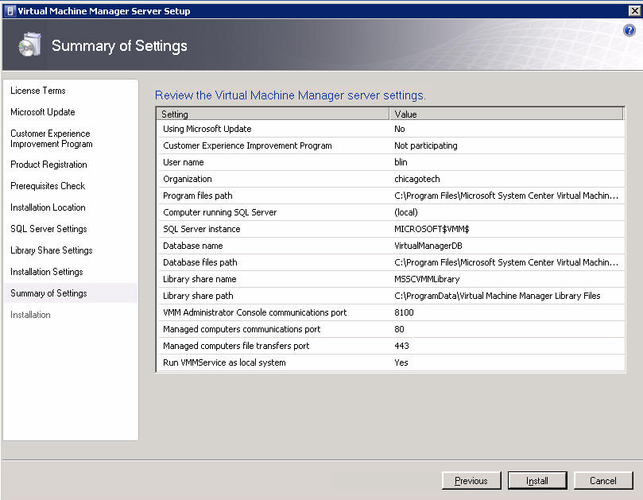Select the User name row
The height and width of the screenshot is (500, 643).
click(x=391, y=162)
